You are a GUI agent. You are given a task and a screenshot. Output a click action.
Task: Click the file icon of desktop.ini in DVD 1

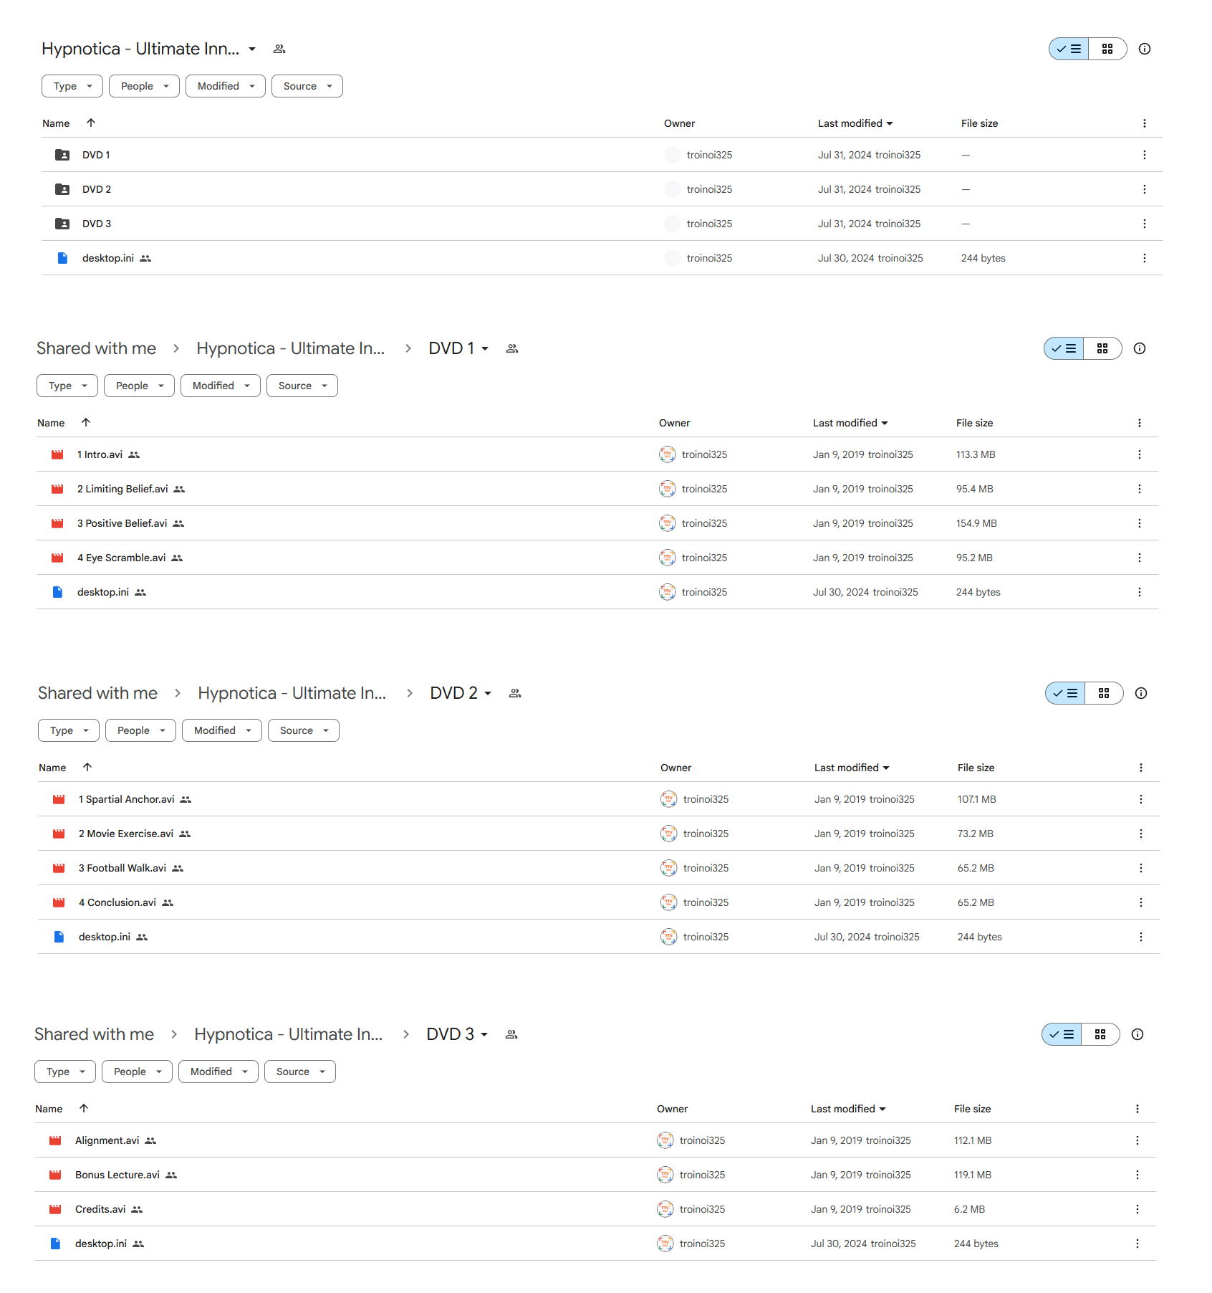pos(57,592)
